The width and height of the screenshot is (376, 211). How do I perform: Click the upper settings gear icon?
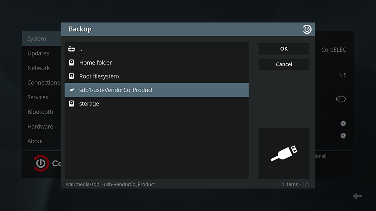coord(343,123)
